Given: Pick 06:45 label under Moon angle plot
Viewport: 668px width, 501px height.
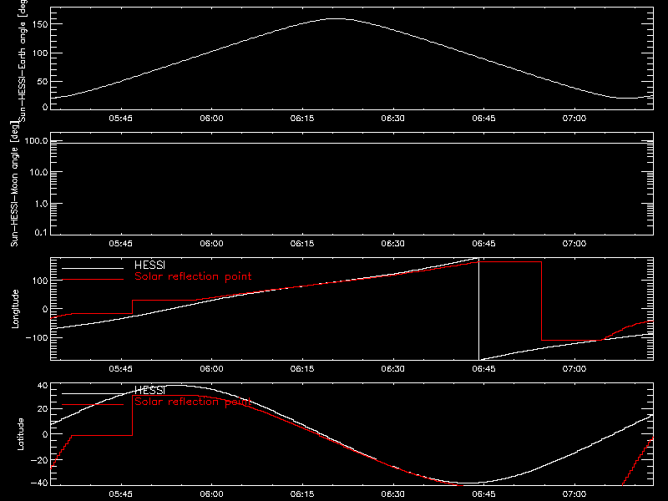Looking at the screenshot, I should (x=483, y=244).
